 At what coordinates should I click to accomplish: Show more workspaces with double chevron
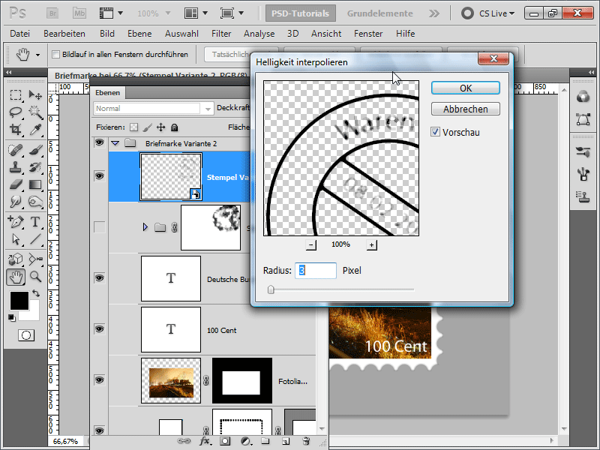pos(434,13)
